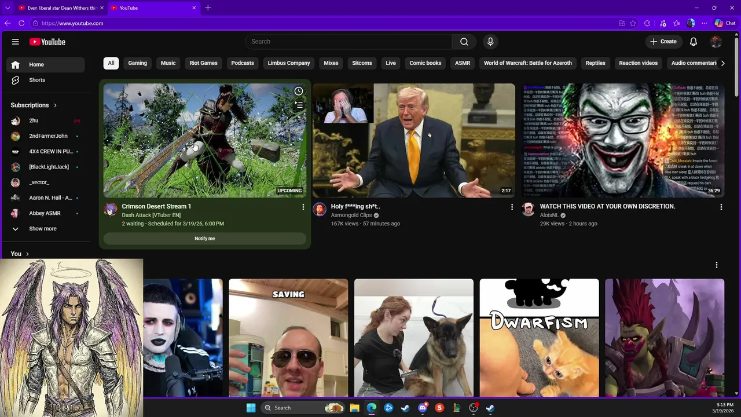Screen dimensions: 741x417
Task: Open Edge Copilot Chat button
Action: tap(725, 23)
